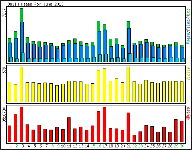Click the blue "Files" legend word
Image resolution: width=192 pixels, height=150 pixels.
coord(188,25)
